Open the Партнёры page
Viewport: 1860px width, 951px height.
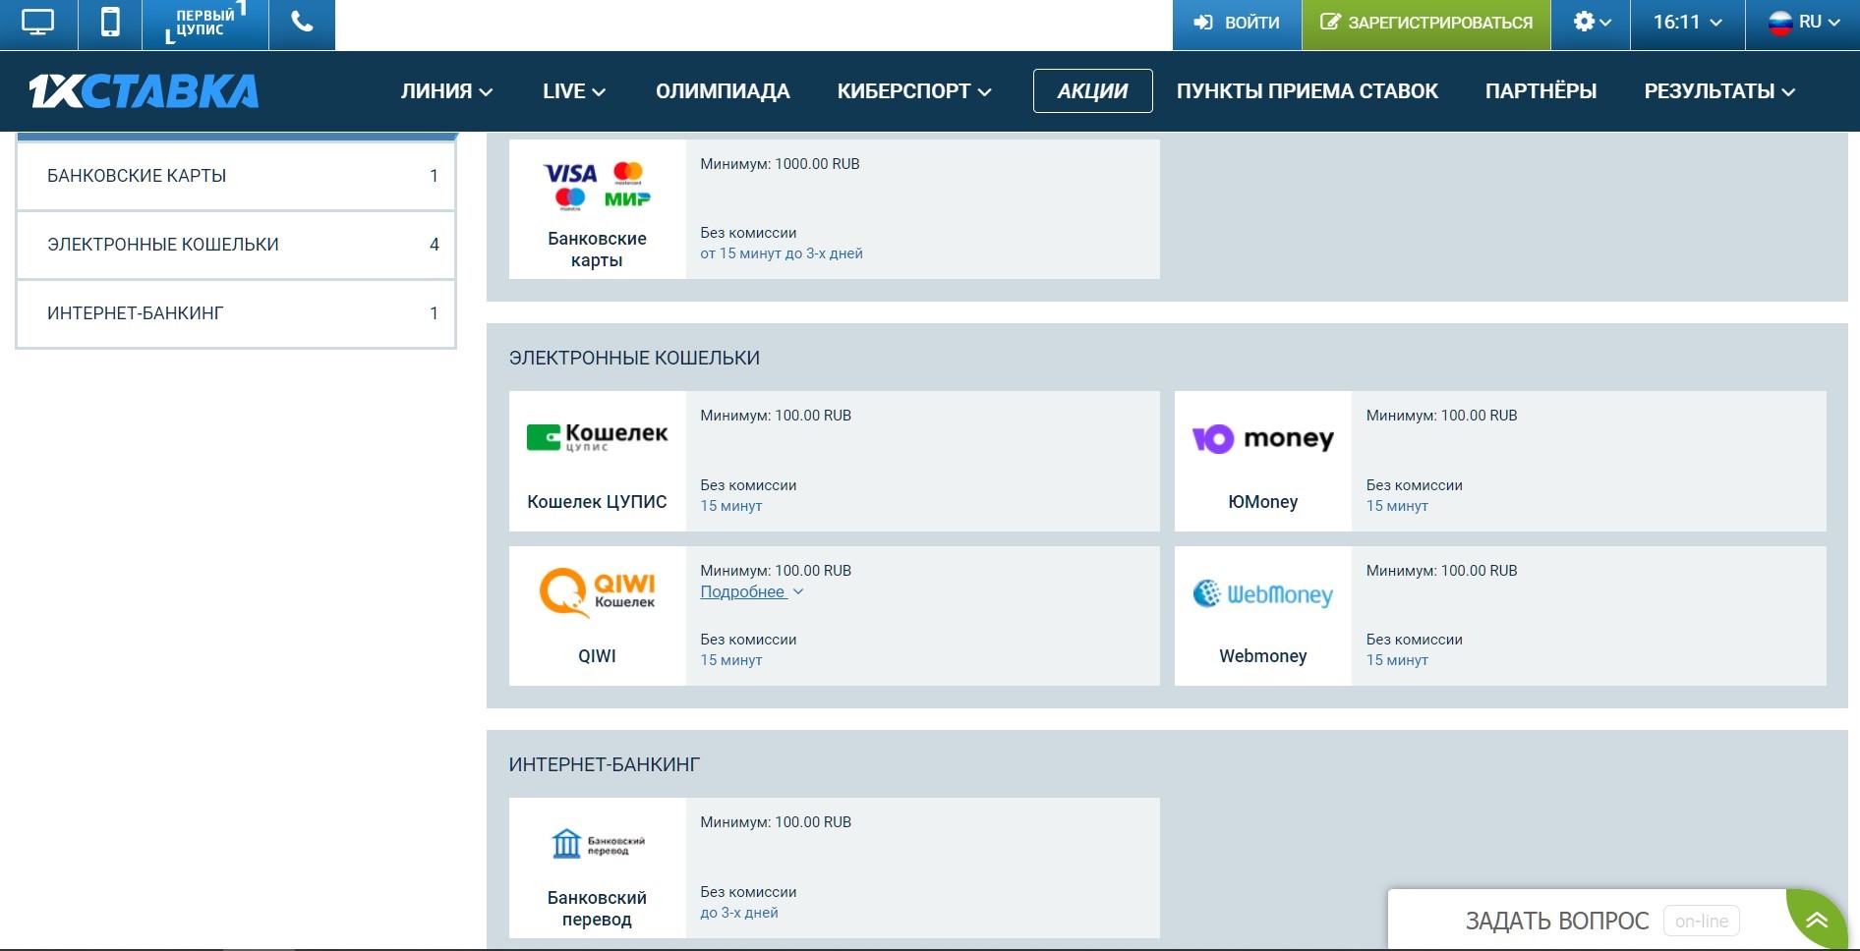click(1540, 91)
